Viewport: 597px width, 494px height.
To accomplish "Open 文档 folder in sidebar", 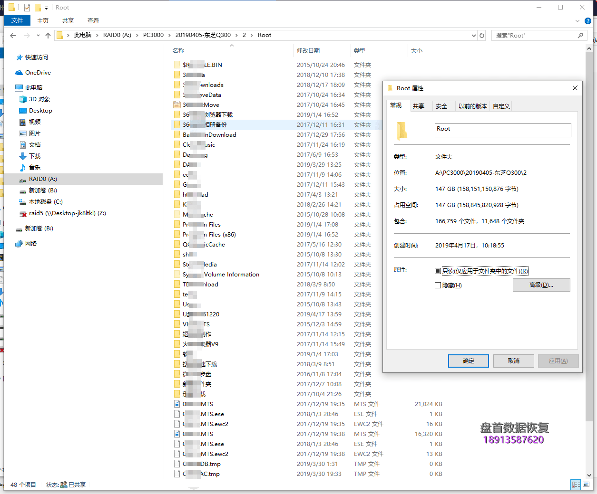I will [x=29, y=145].
